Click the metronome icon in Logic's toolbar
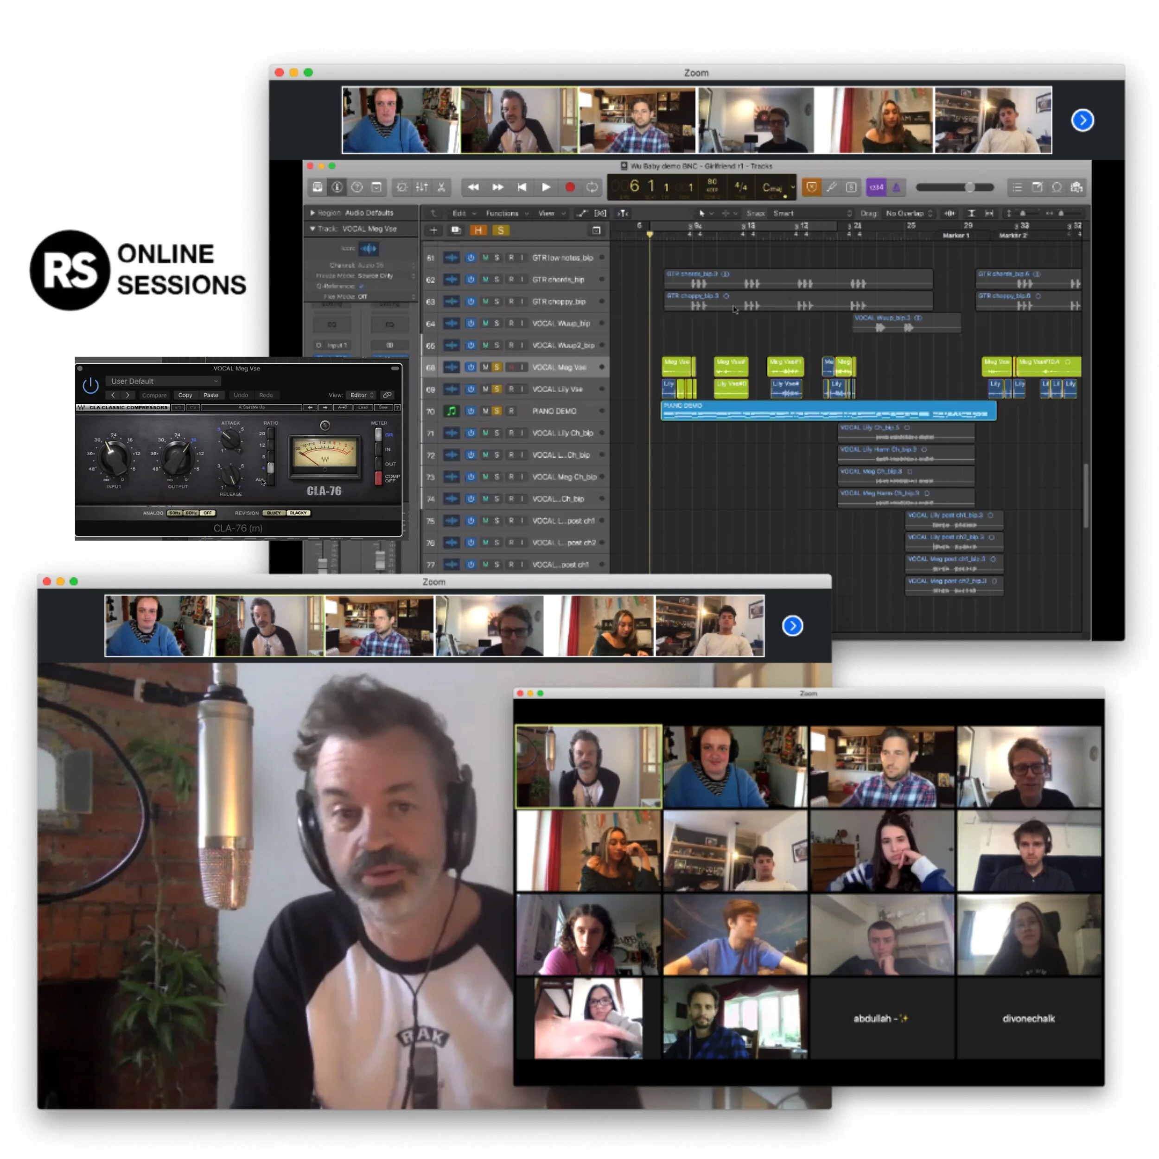The image size is (1159, 1159). point(402,187)
